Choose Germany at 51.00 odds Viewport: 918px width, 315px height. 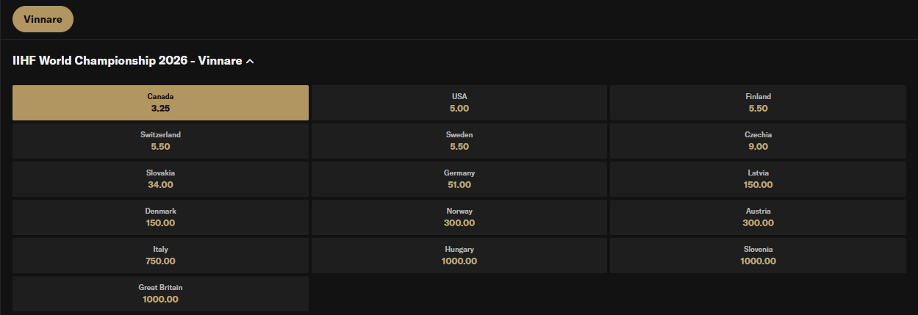pyautogui.click(x=459, y=179)
